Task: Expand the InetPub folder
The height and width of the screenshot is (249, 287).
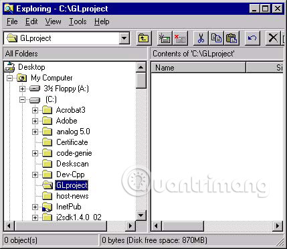Action: (35, 207)
